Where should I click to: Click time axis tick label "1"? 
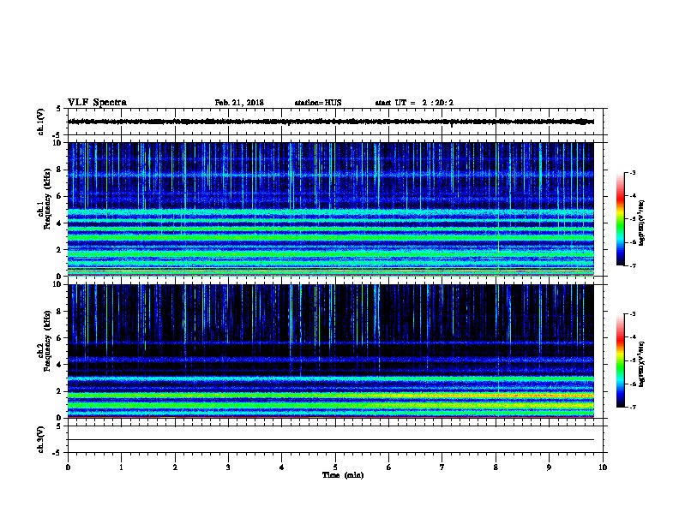click(x=121, y=467)
